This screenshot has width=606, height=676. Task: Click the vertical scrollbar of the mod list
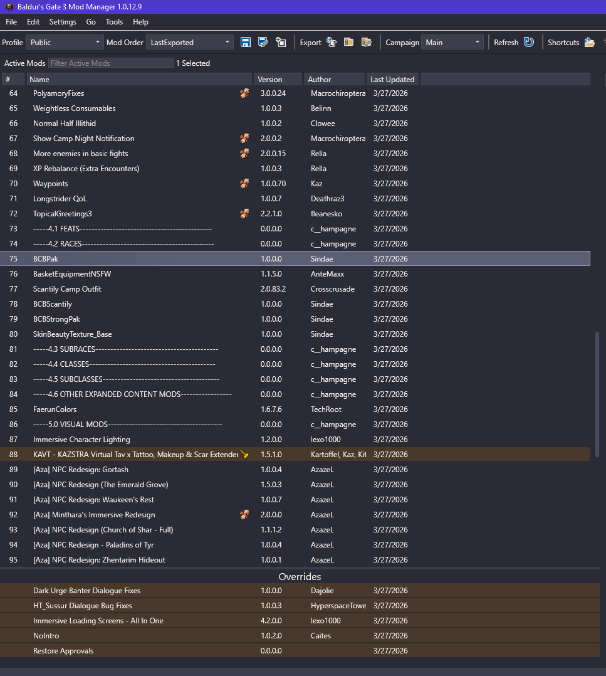(597, 394)
